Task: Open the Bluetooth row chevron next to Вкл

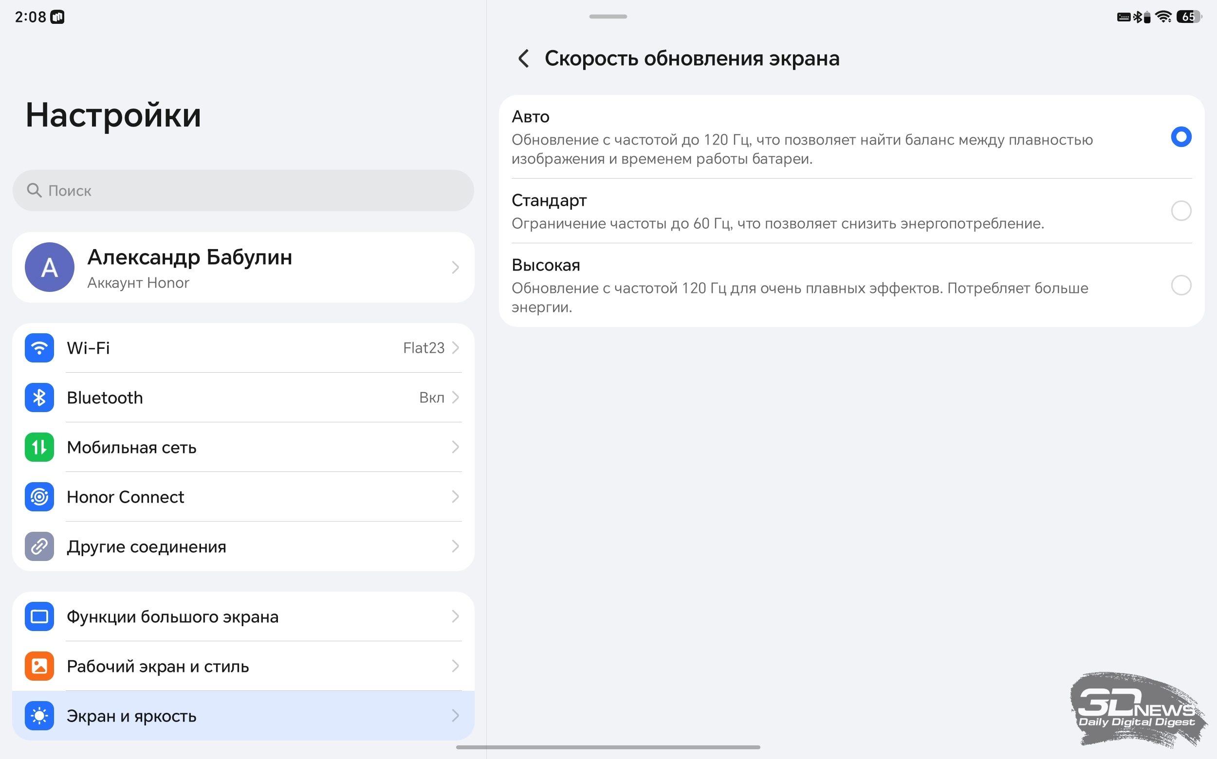Action: [x=455, y=398]
